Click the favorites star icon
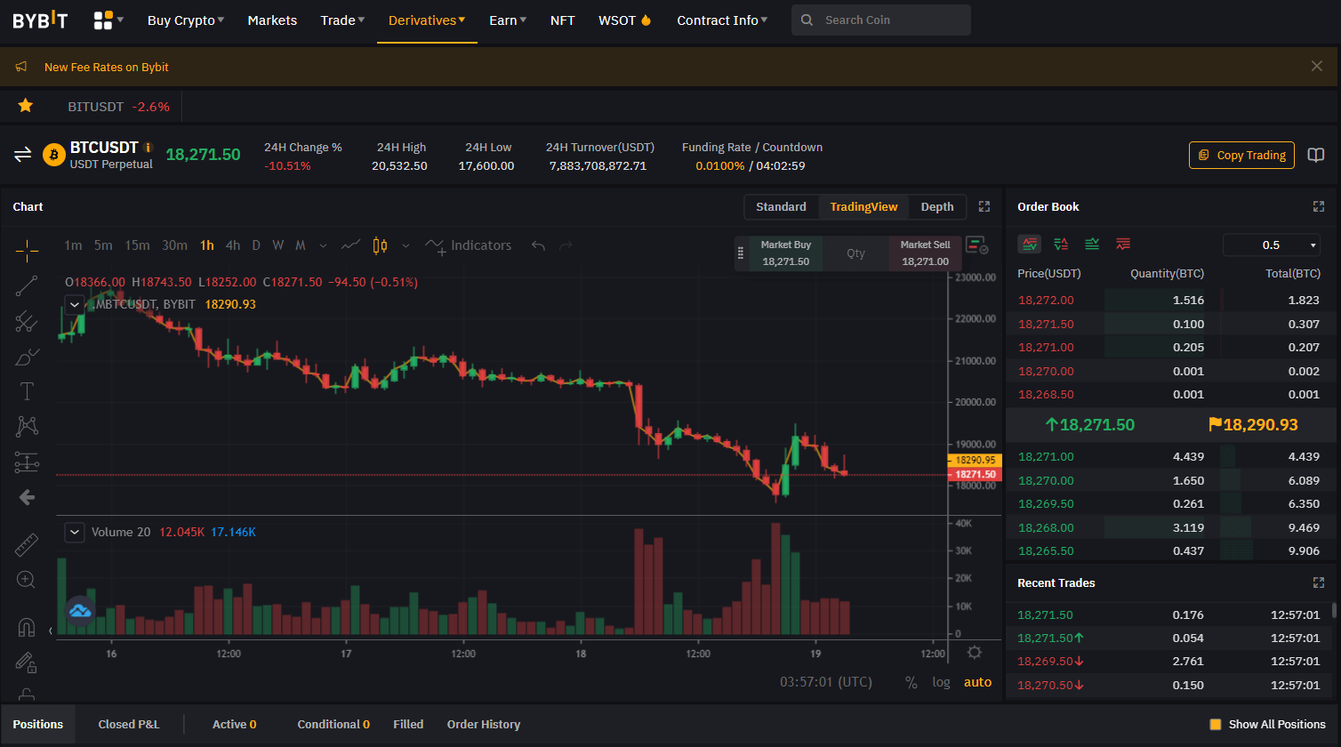Image resolution: width=1341 pixels, height=747 pixels. point(26,106)
